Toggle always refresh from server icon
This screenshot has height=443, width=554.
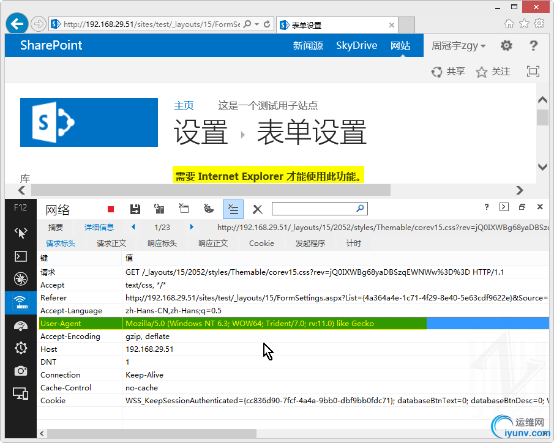159,209
